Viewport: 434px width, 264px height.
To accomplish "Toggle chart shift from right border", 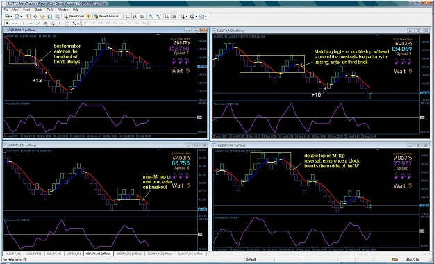I will pos(174,17).
